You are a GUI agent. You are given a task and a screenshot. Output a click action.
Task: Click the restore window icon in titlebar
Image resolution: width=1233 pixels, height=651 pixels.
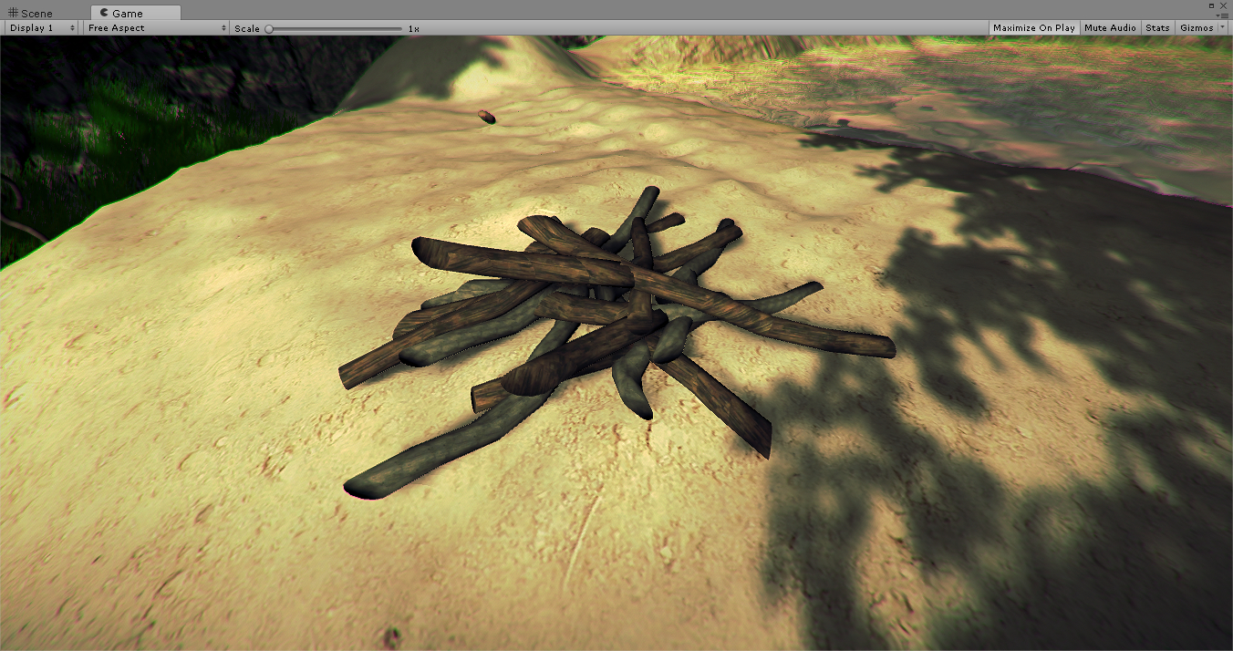tap(1210, 5)
